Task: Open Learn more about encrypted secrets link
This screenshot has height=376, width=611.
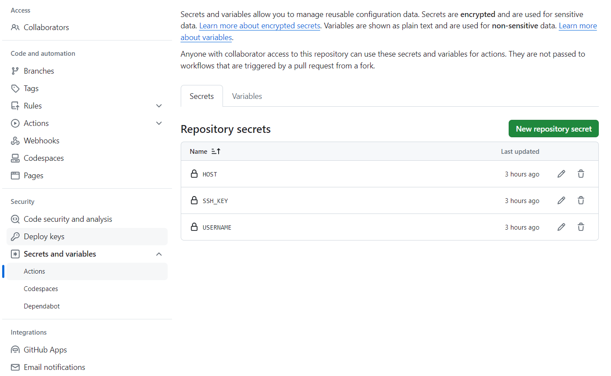Action: [260, 26]
